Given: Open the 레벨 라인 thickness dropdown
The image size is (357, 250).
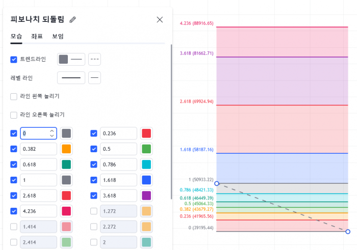Looking at the screenshot, I should coord(71,78).
